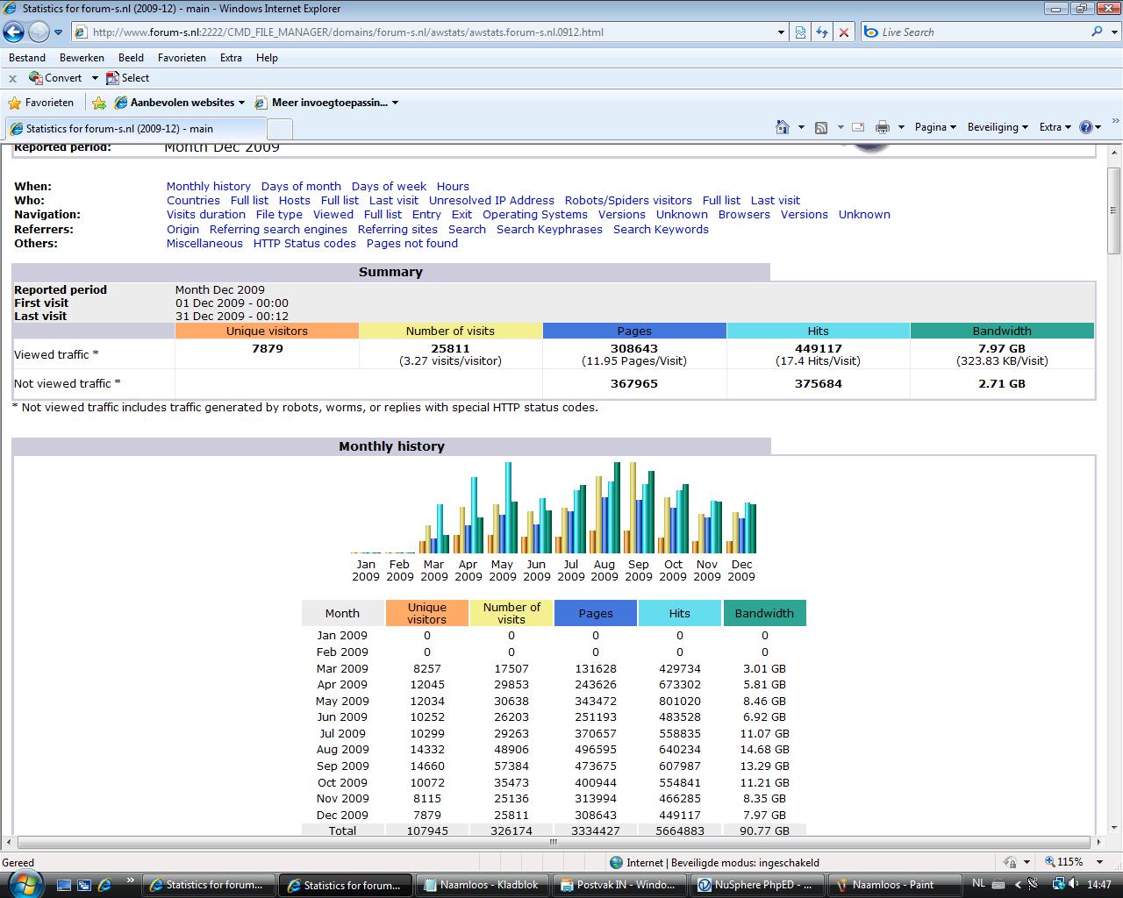Switch to Naamloos - Paint taskbar window
The height and width of the screenshot is (898, 1123).
[893, 885]
